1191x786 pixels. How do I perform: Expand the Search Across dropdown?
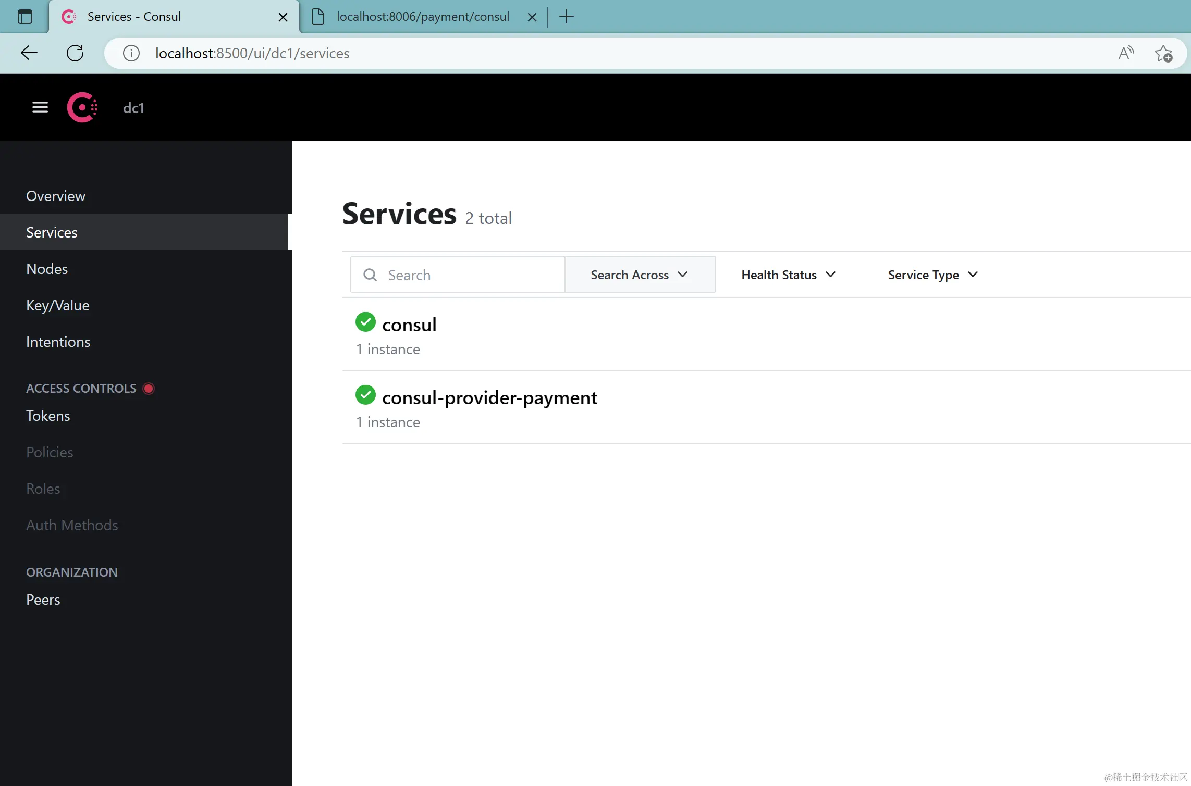(640, 275)
